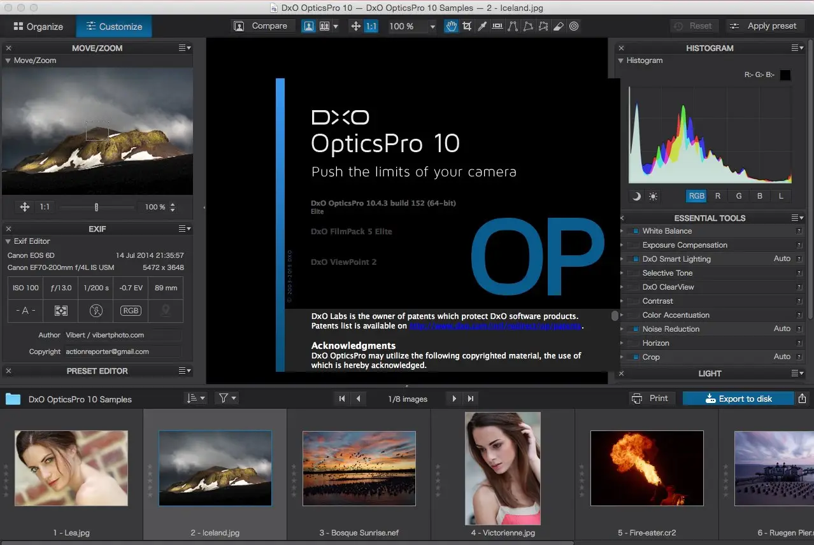
Task: Open White Balance help question mark
Action: (x=799, y=231)
